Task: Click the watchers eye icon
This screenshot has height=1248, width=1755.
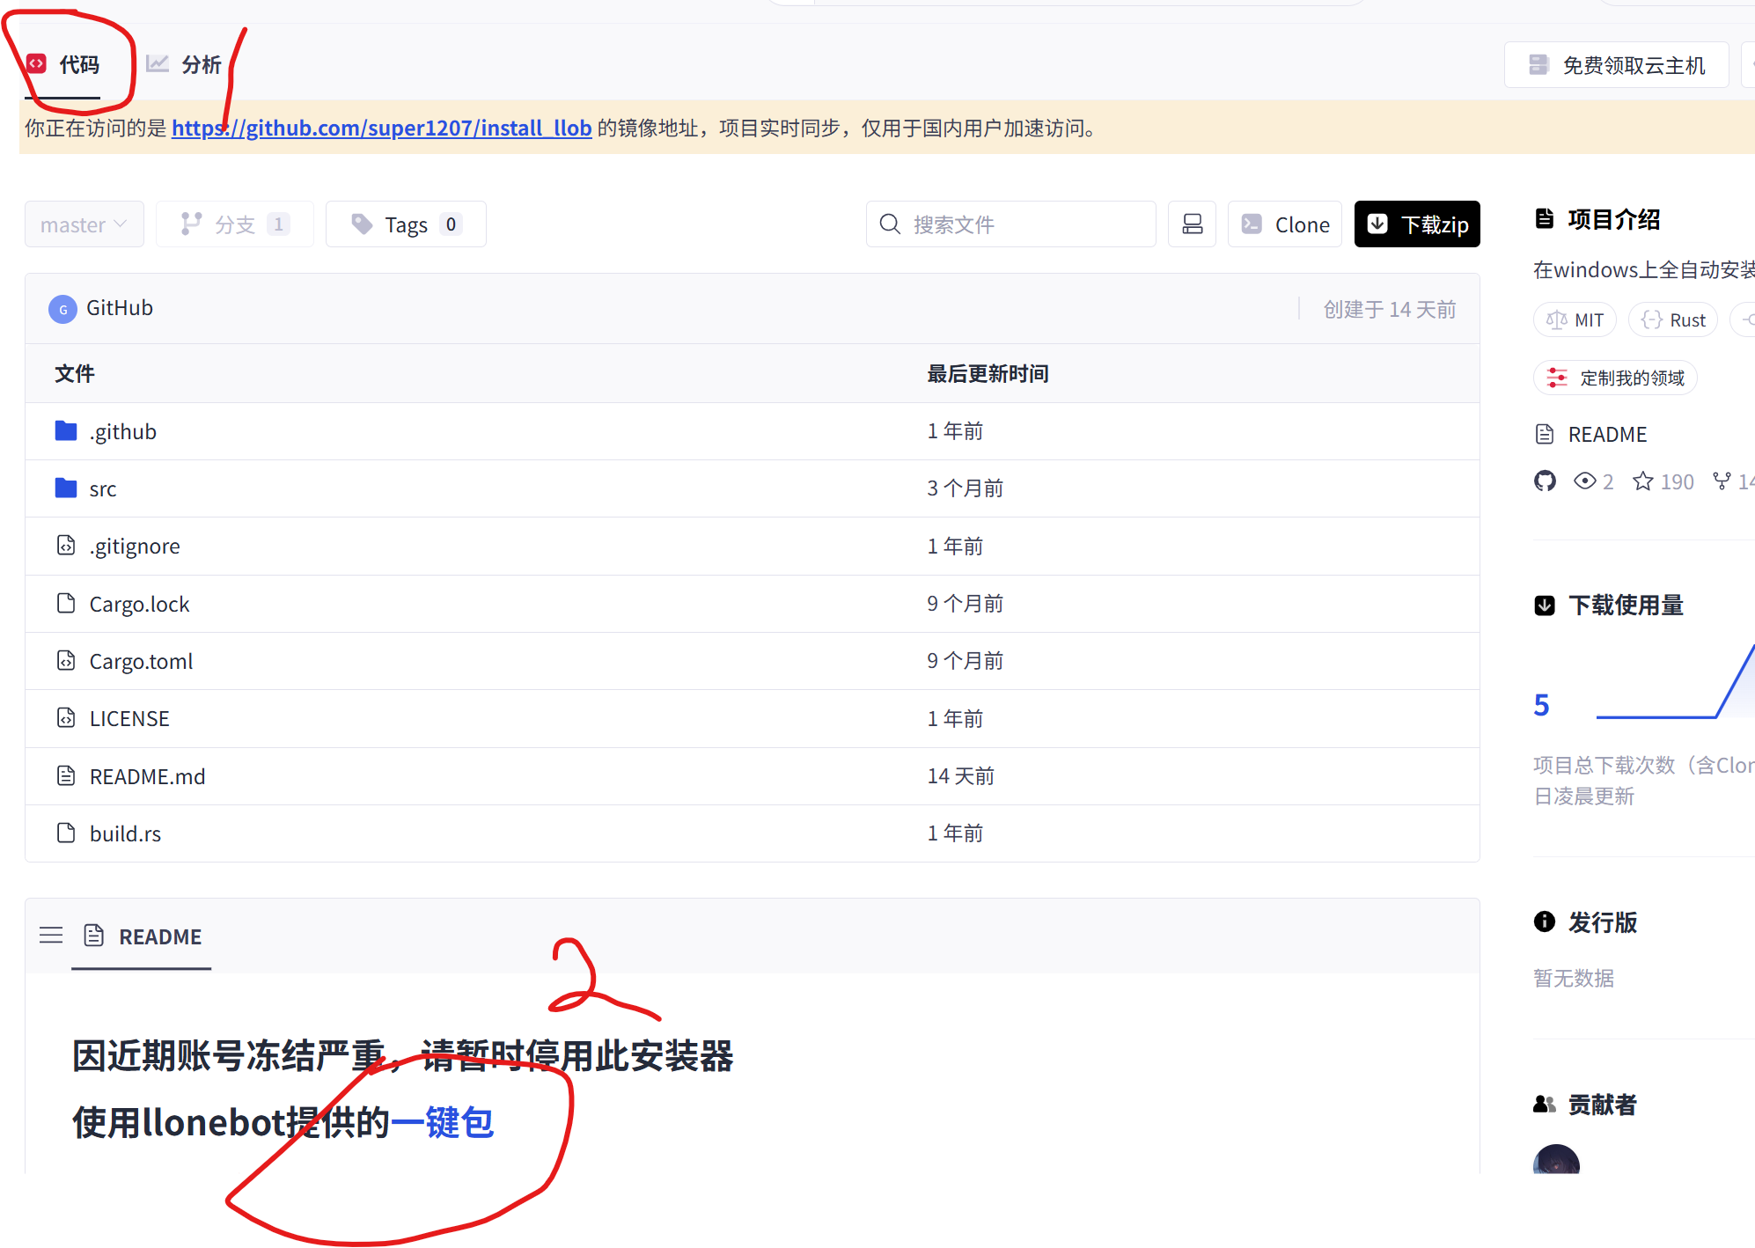Action: (x=1584, y=481)
